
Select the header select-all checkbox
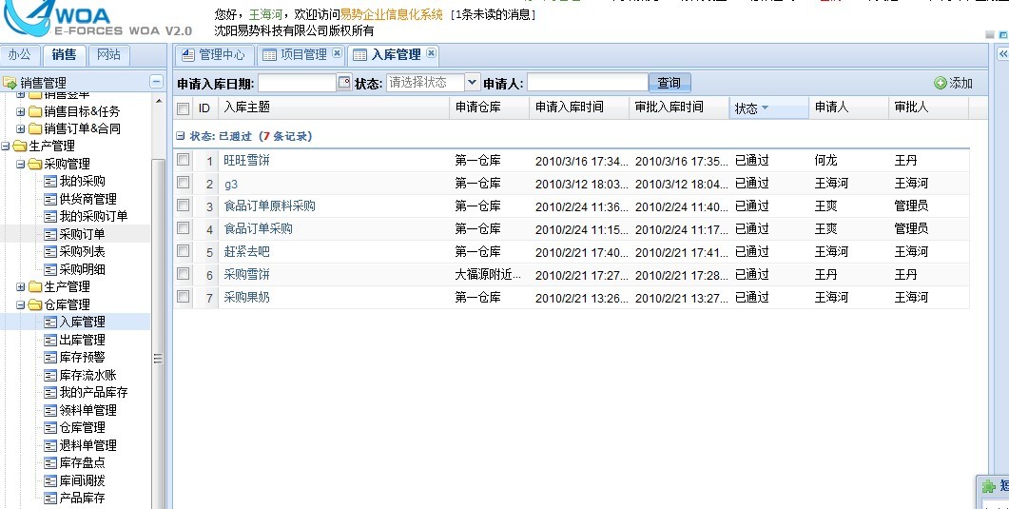[183, 108]
